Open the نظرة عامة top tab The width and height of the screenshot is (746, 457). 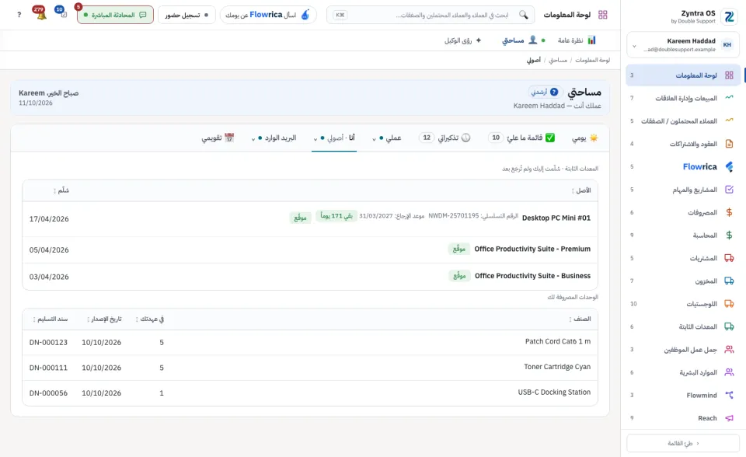(577, 40)
